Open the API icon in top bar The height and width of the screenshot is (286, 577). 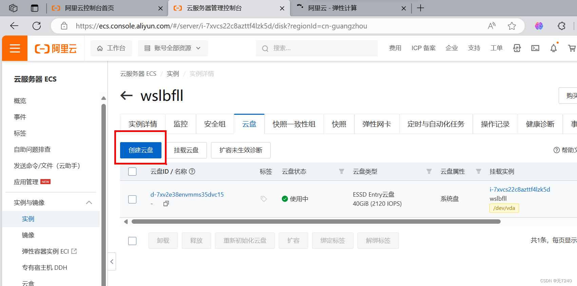click(x=517, y=48)
